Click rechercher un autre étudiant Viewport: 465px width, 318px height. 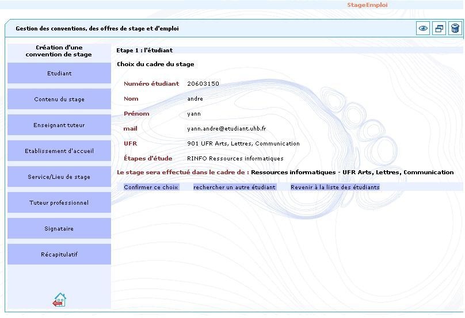234,187
